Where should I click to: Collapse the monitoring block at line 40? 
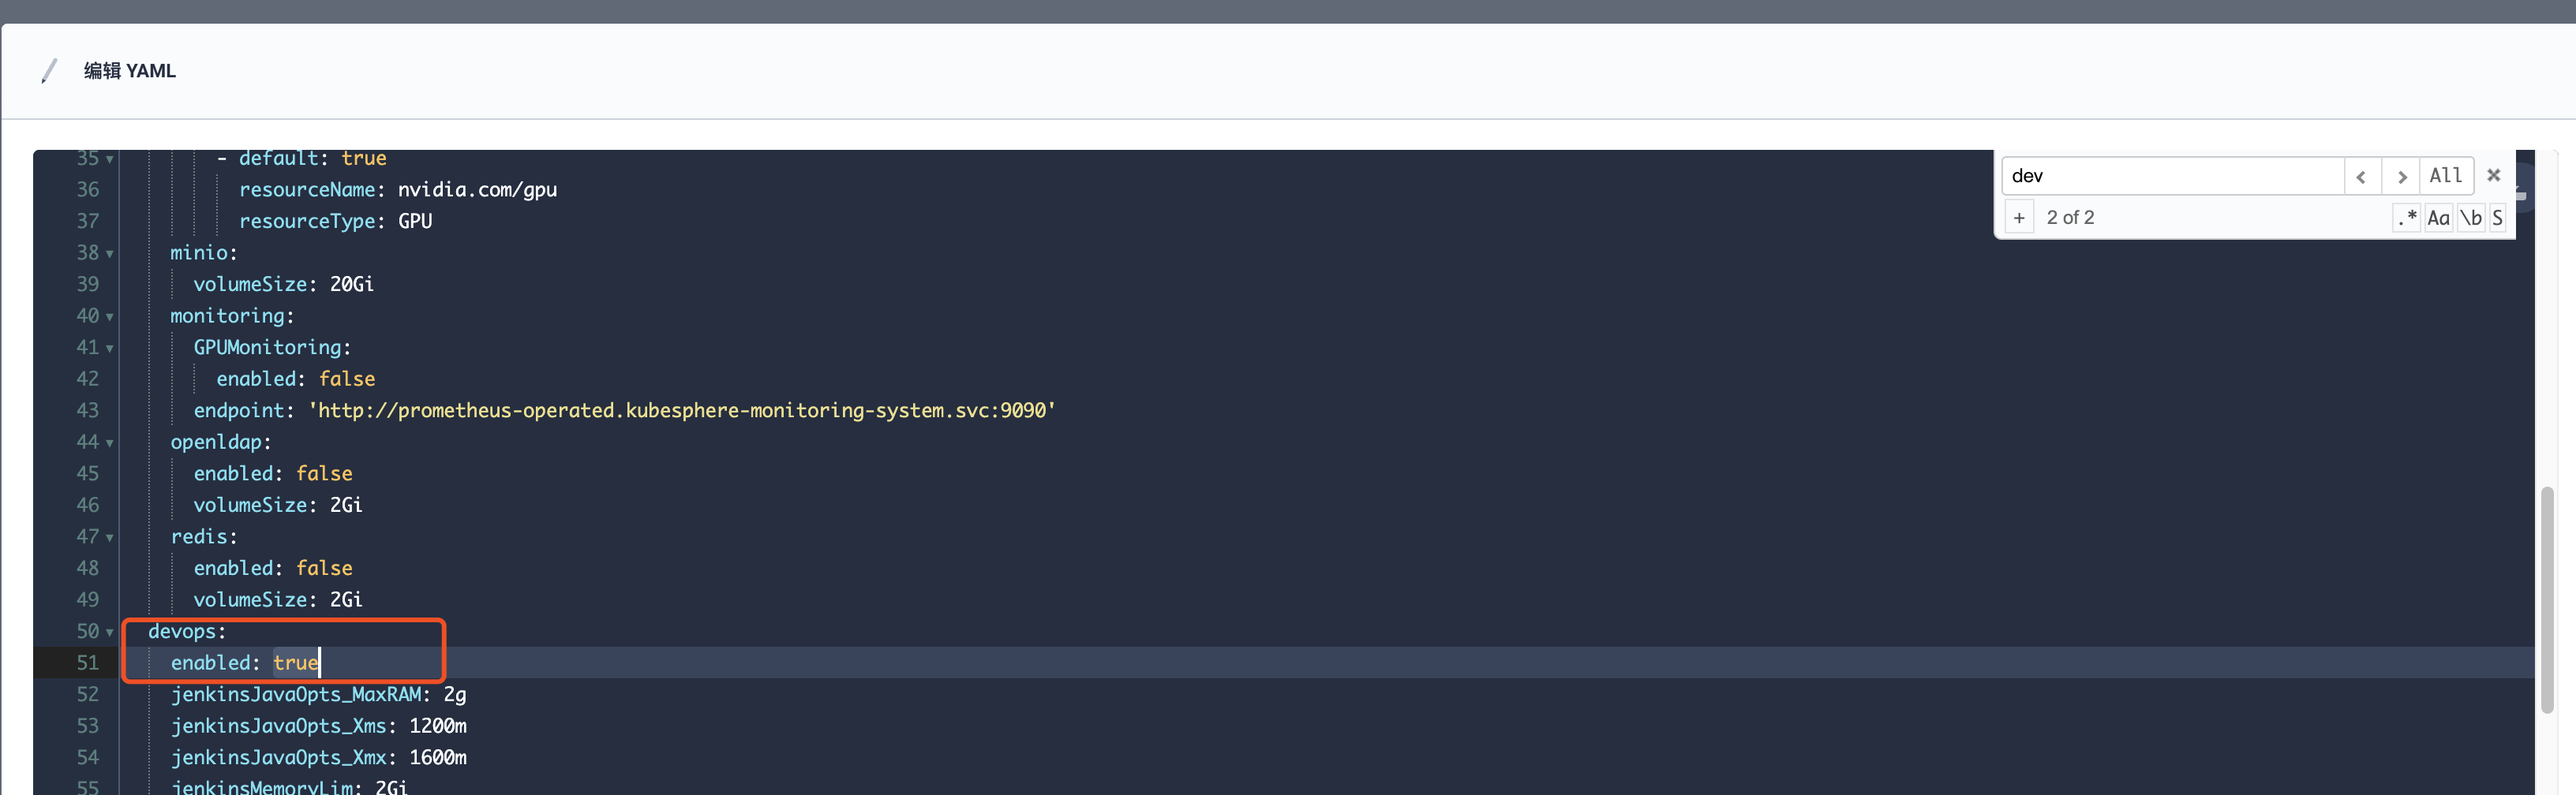pyautogui.click(x=110, y=316)
